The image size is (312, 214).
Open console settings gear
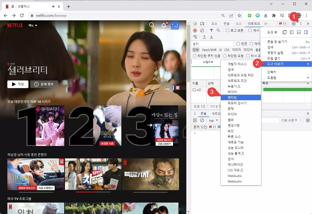[308, 120]
